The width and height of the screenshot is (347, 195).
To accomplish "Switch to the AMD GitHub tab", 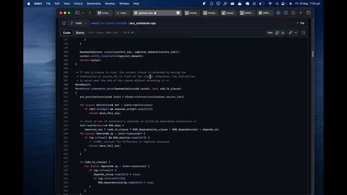I will [247, 13].
